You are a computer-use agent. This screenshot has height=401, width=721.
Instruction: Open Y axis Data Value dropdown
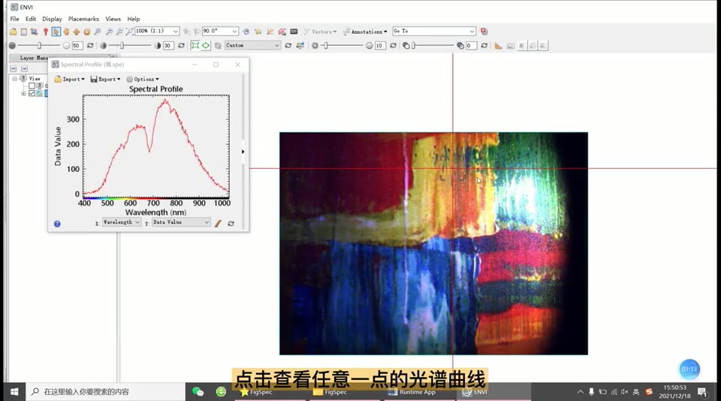[x=181, y=222]
